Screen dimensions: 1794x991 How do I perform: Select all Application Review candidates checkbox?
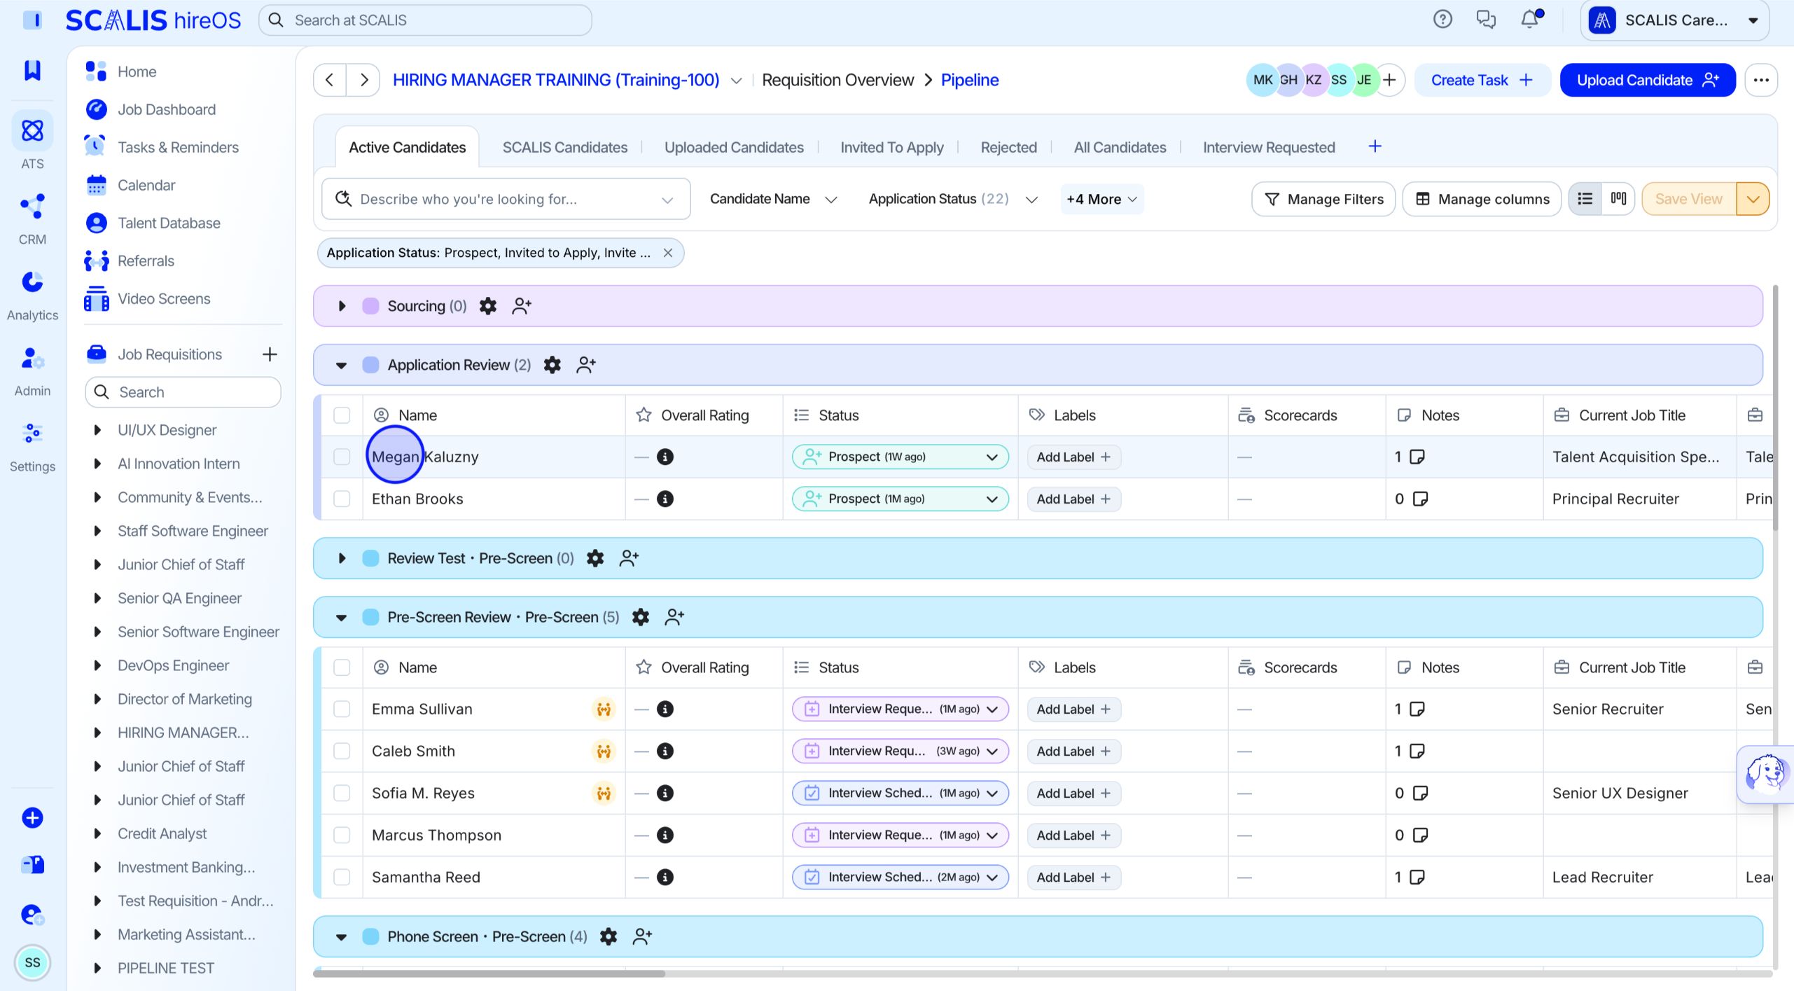pos(342,415)
